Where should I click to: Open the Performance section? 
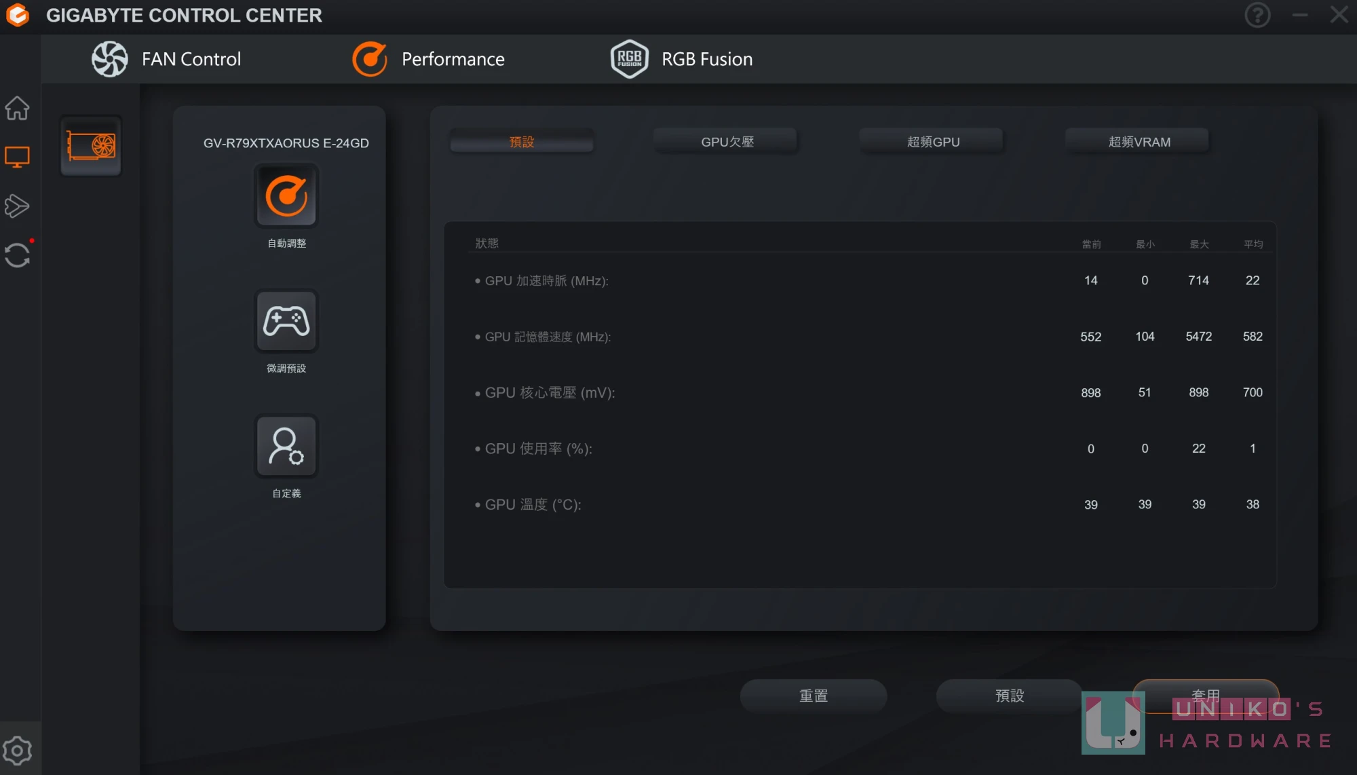[x=428, y=59]
